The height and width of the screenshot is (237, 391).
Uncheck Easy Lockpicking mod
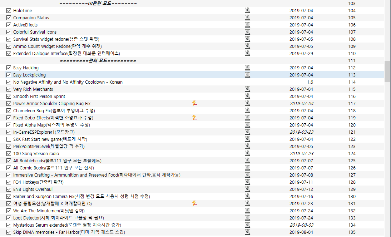(9, 75)
